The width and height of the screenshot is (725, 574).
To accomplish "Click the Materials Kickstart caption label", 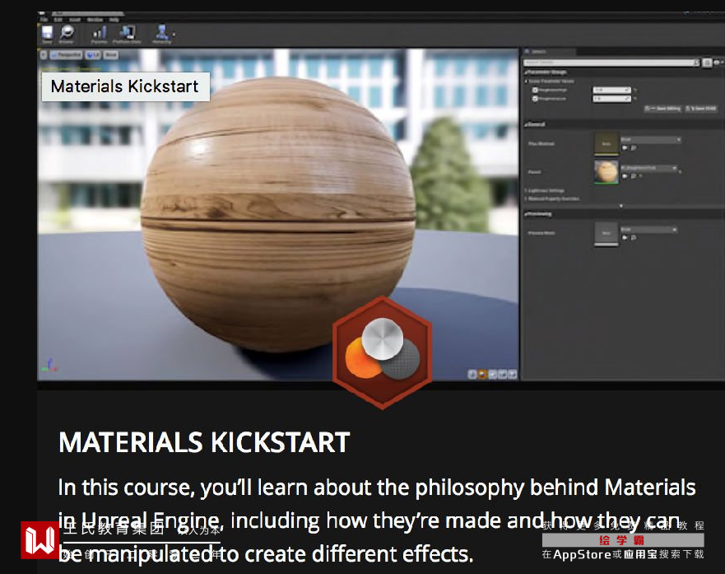I will (x=125, y=86).
